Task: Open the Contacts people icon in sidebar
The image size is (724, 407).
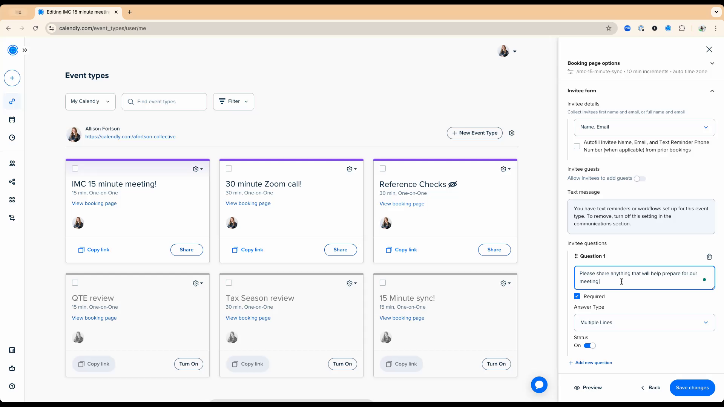Action: (12, 164)
